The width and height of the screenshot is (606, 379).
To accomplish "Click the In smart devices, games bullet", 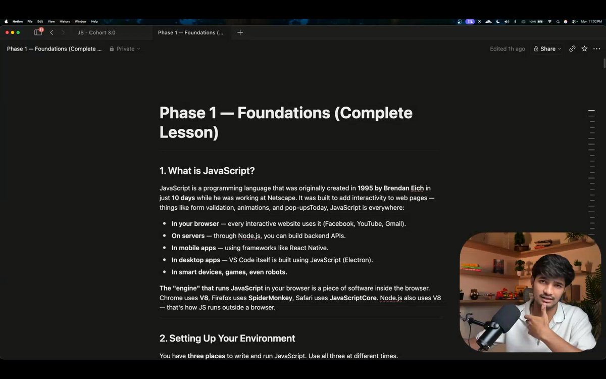I will point(229,272).
